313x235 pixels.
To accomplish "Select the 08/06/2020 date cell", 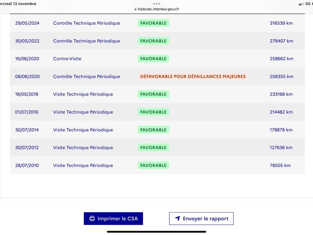I will pos(27,76).
